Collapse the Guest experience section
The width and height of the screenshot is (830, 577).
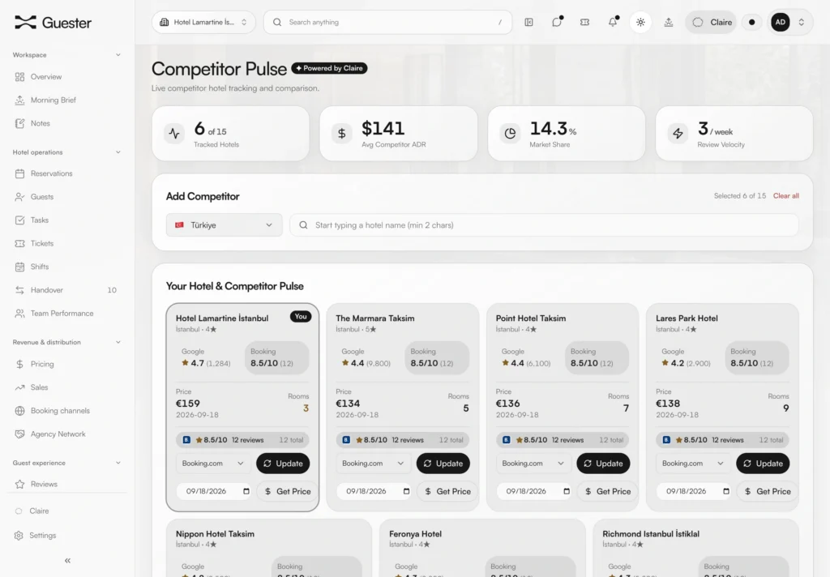click(x=118, y=464)
